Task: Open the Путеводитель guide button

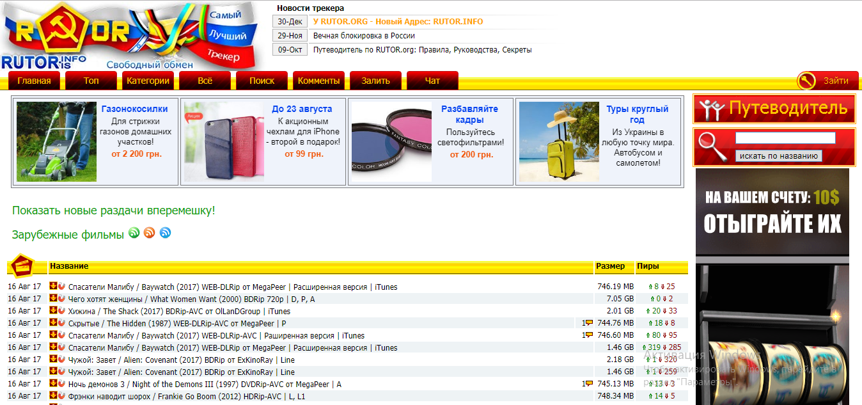Action: point(774,109)
